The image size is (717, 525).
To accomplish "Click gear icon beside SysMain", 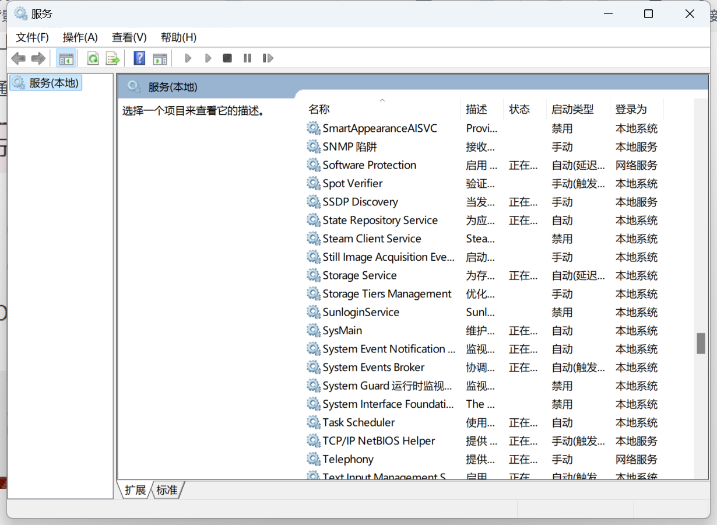I will [x=314, y=331].
